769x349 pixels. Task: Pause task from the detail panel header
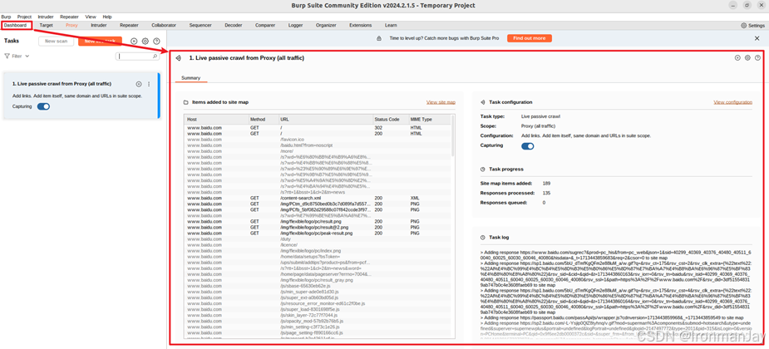737,58
